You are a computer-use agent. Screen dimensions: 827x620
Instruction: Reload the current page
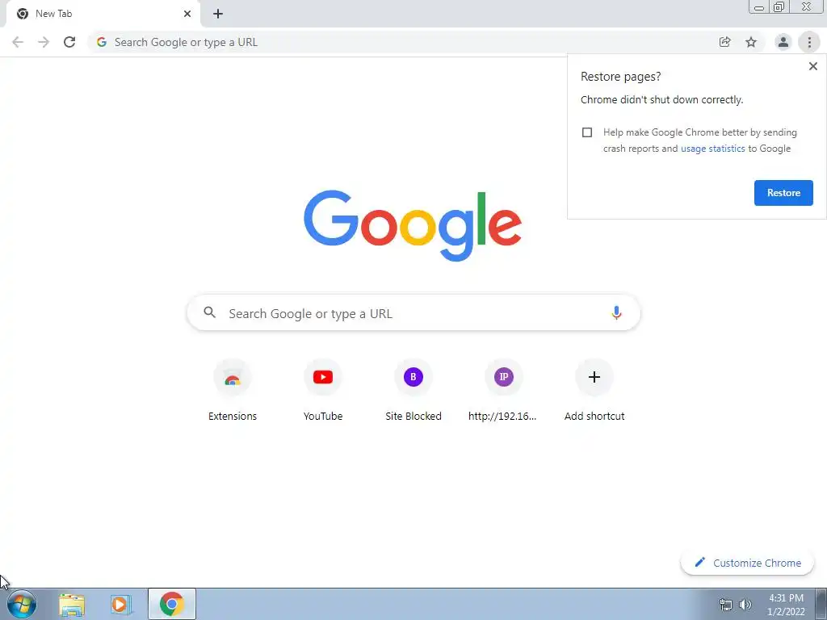[x=69, y=42]
